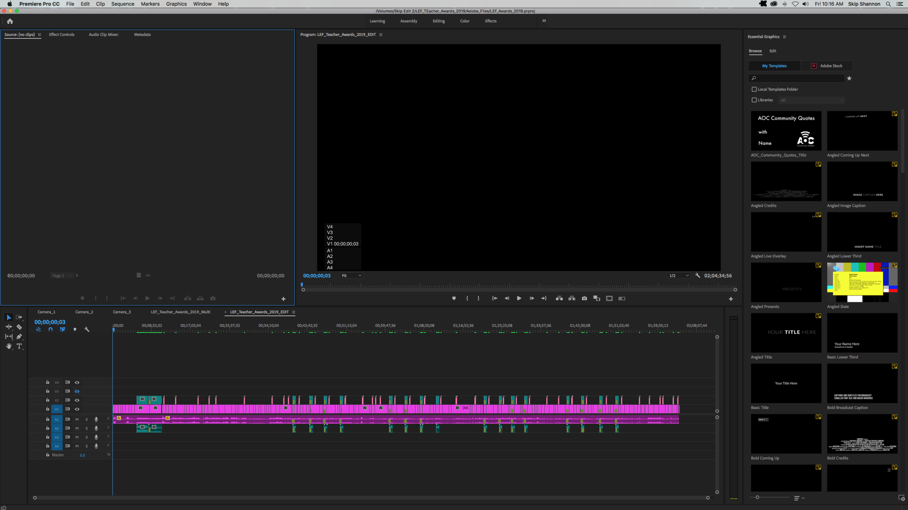This screenshot has height=510, width=908.
Task: Select the Razor tool
Action: pos(19,327)
